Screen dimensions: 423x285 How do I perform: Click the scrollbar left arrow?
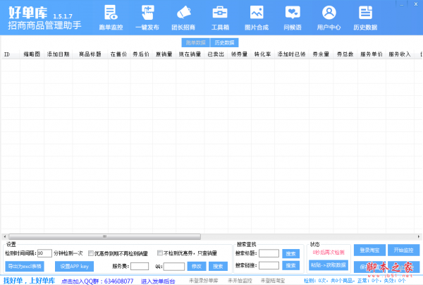(x=5, y=237)
